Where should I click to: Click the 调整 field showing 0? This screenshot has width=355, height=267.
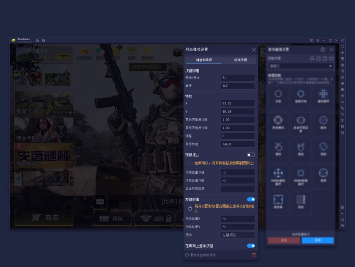click(237, 136)
